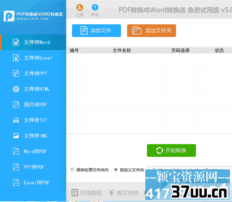Select 图片转PDF in the sidebar
The width and height of the screenshot is (232, 202).
(33, 105)
